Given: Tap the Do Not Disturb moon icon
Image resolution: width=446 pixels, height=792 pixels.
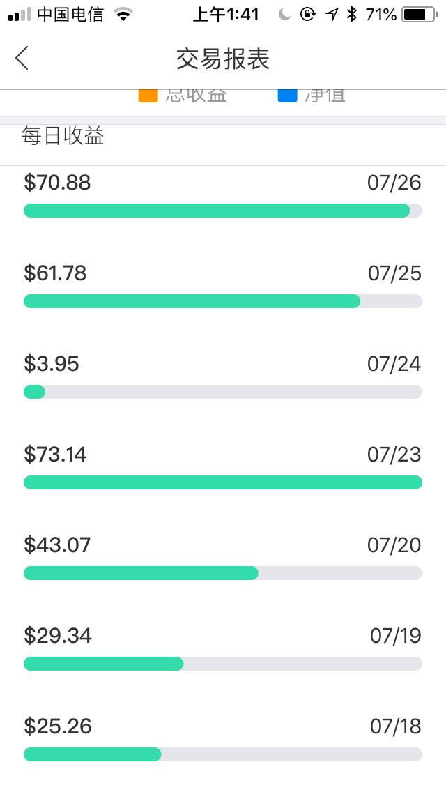Looking at the screenshot, I should [x=284, y=15].
